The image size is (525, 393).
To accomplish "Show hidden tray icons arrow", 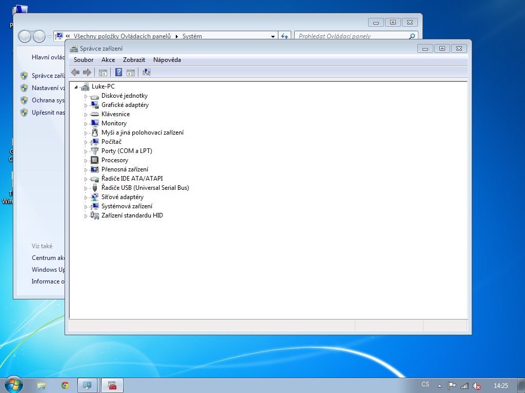I will pos(439,386).
